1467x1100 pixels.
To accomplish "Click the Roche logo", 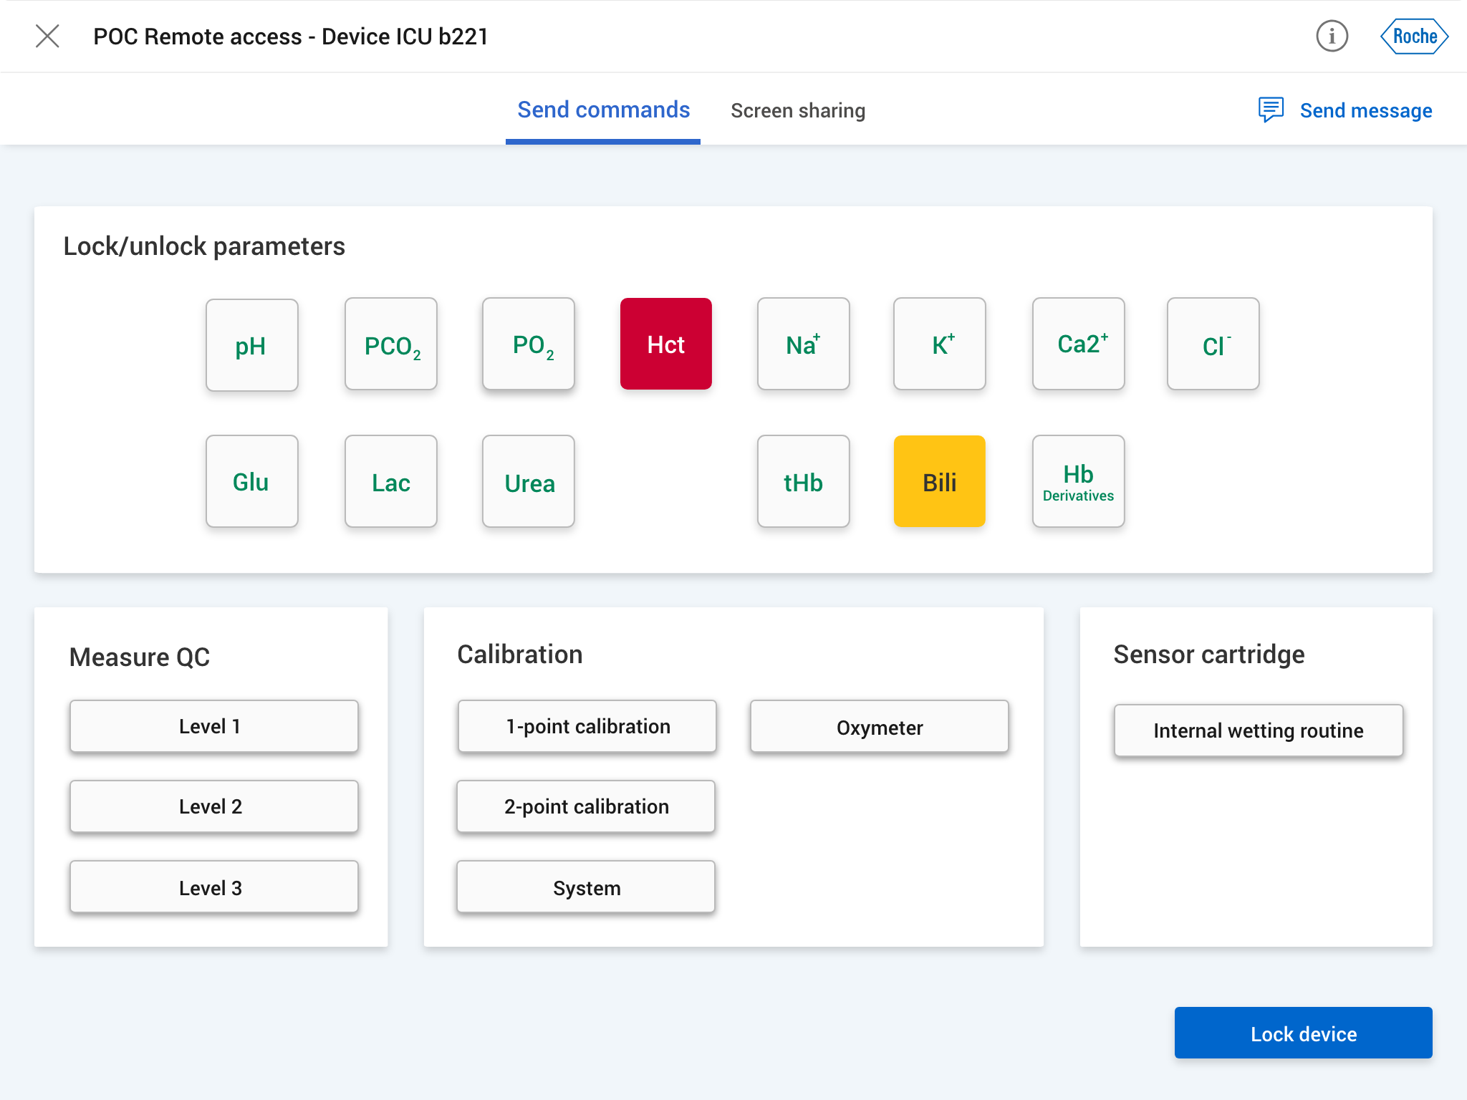I will [x=1414, y=37].
